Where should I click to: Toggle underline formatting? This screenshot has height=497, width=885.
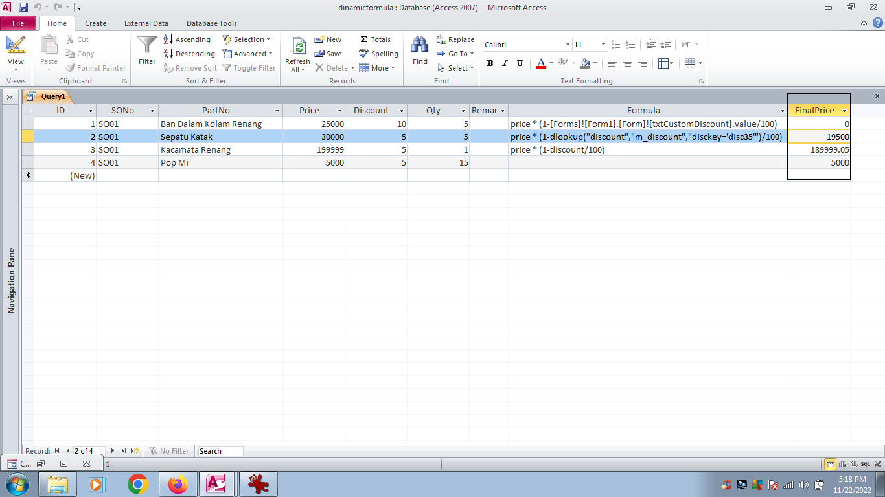pos(520,63)
